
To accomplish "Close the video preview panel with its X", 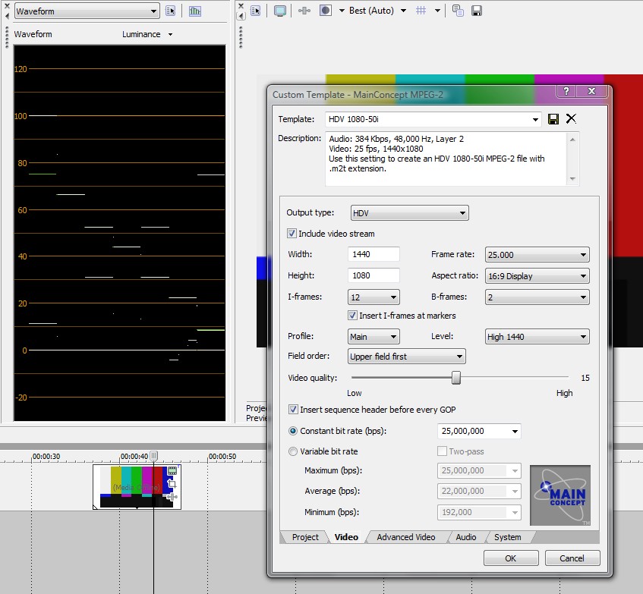I will tap(241, 6).
